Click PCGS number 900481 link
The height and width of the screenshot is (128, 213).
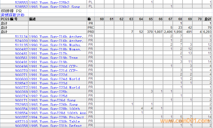click(x=21, y=54)
